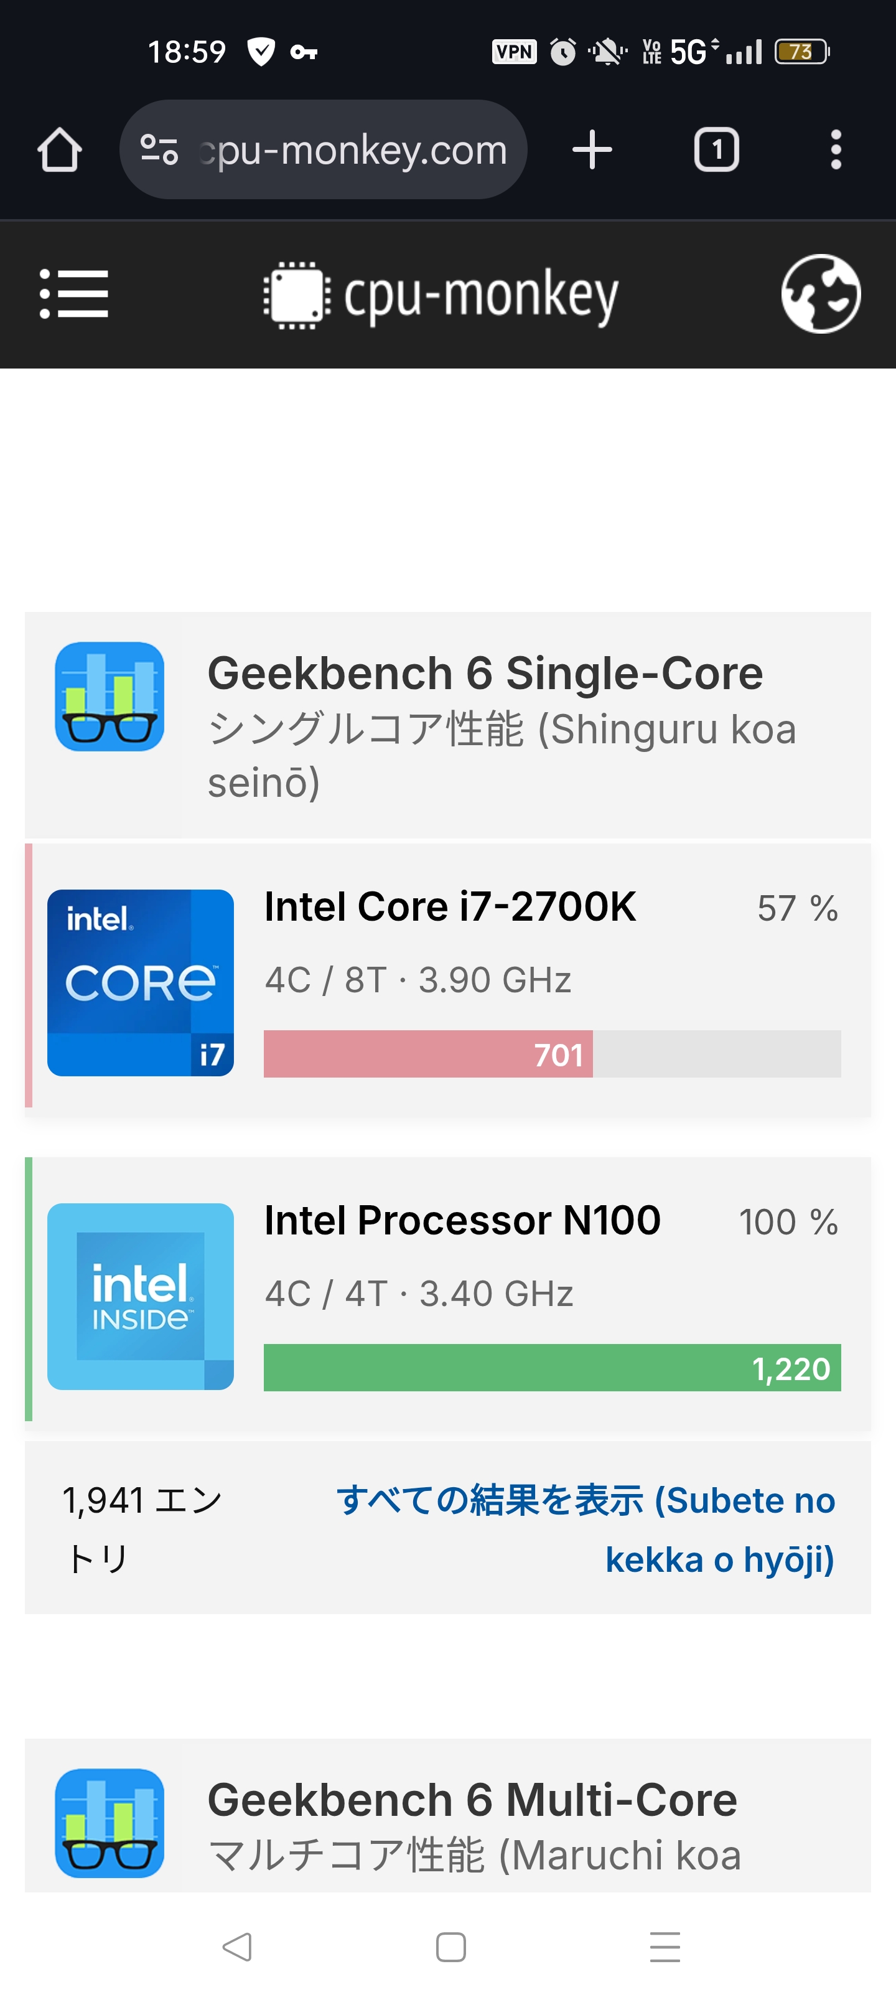This screenshot has height=2002, width=896.
Task: Open the Geekbench 6 Single-Core heading
Action: pyautogui.click(x=485, y=673)
